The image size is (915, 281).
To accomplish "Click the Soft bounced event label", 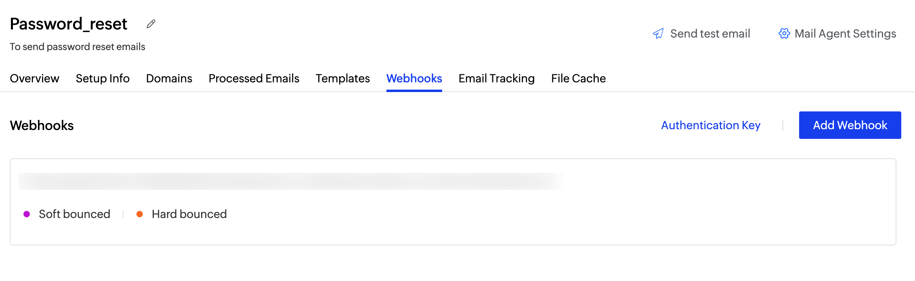I will click(74, 214).
